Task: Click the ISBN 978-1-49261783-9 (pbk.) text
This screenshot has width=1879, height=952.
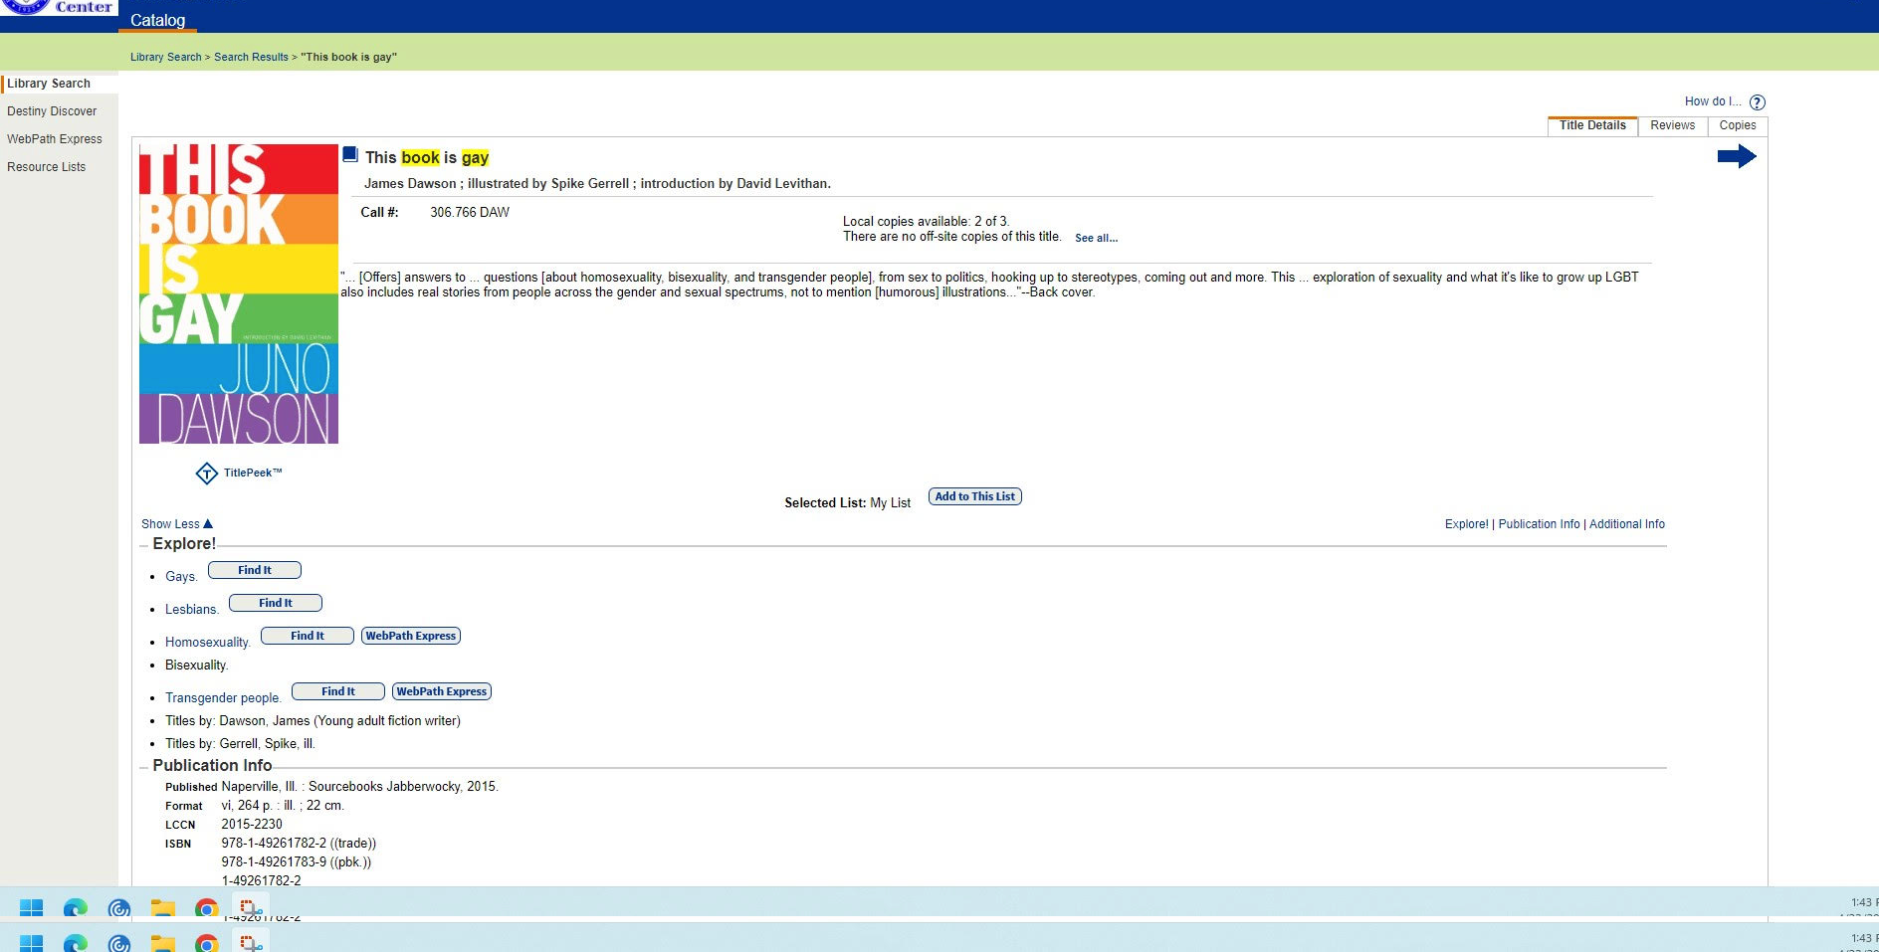Action: [x=296, y=861]
